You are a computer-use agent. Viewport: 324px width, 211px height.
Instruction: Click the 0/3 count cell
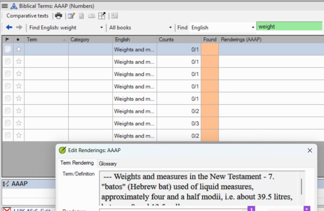[x=179, y=123]
